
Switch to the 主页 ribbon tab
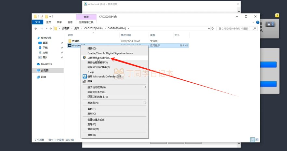click(x=48, y=22)
